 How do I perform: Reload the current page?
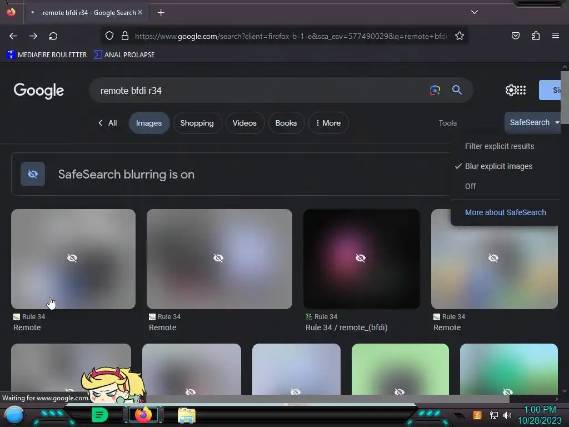tap(53, 36)
